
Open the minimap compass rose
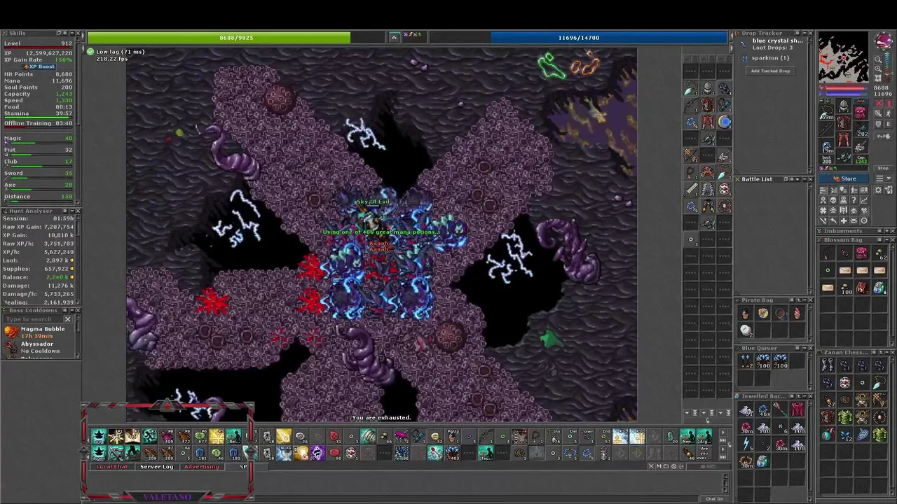[x=884, y=41]
